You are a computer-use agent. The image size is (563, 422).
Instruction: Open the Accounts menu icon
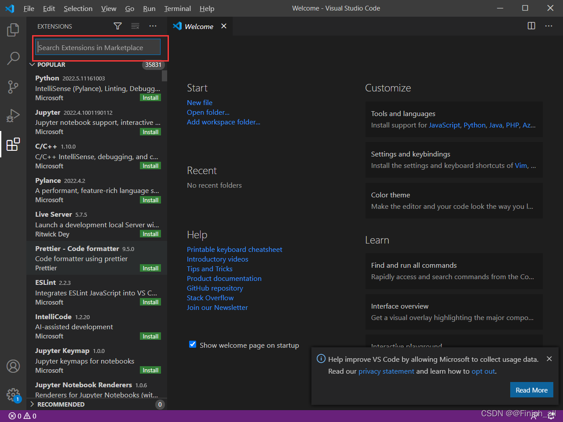(13, 366)
